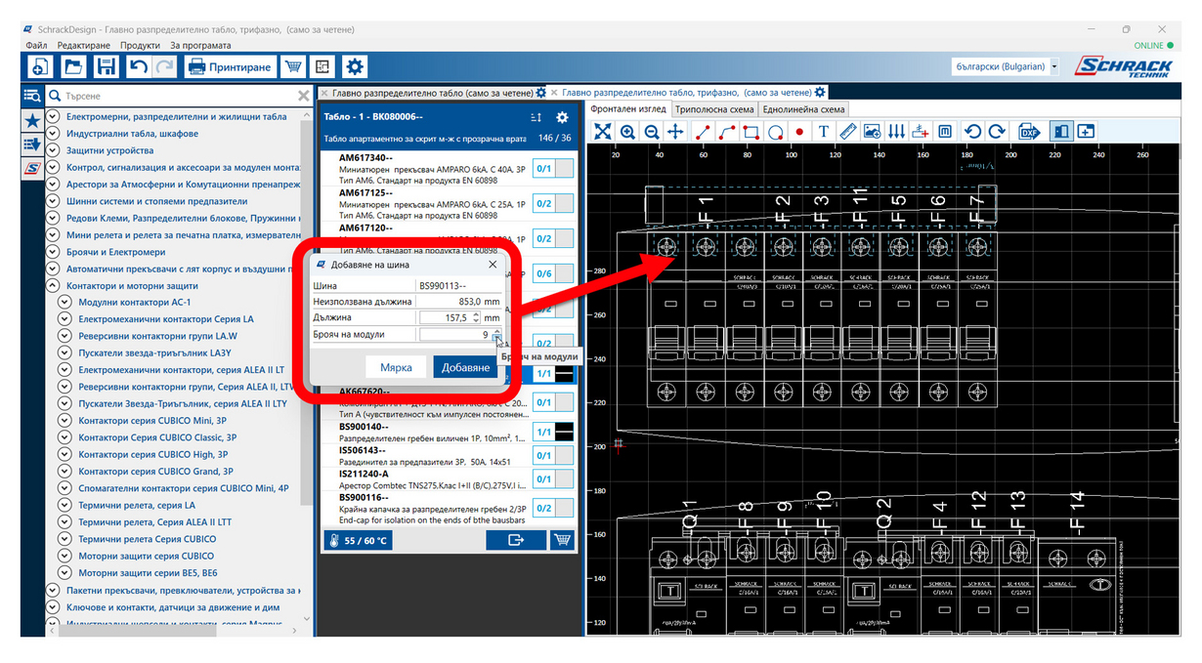Open the Продукти menu
This screenshot has width=1202, height=663.
click(x=140, y=45)
